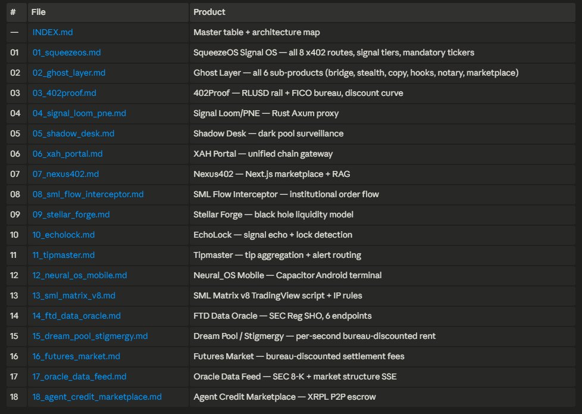The image size is (582, 414).
Task: Open 17_oracle_data_feed.md link
Action: 79,376
